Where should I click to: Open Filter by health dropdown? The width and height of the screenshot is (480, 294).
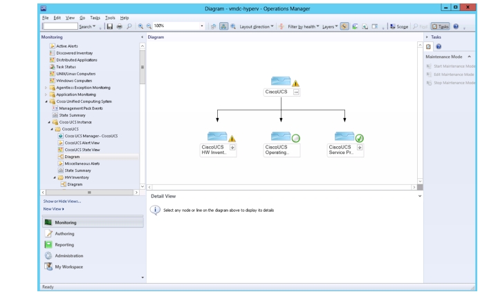click(x=303, y=27)
